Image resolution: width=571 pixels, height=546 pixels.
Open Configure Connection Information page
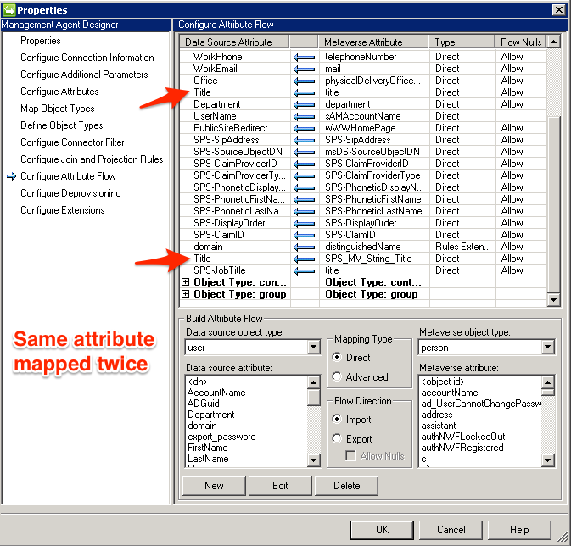(87, 58)
